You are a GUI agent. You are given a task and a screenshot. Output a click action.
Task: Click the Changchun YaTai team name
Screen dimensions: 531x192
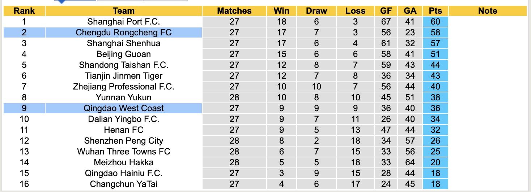pyautogui.click(x=123, y=184)
